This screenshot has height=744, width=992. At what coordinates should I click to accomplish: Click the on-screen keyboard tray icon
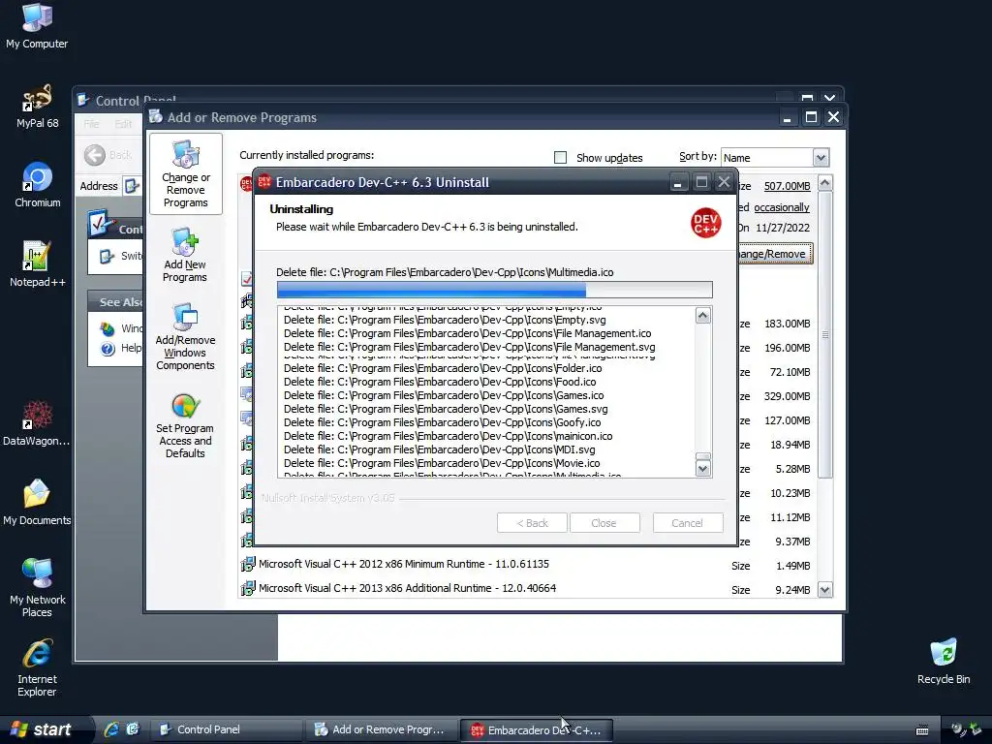tap(922, 730)
